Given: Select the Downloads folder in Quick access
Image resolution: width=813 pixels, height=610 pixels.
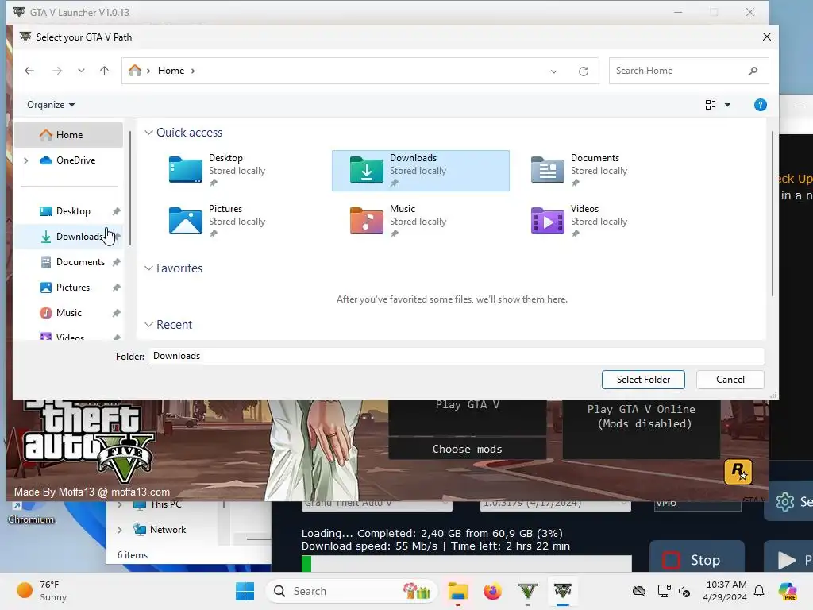Looking at the screenshot, I should 421,171.
